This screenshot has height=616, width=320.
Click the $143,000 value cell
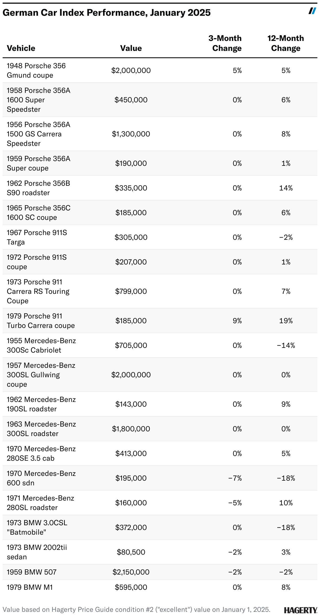click(131, 404)
